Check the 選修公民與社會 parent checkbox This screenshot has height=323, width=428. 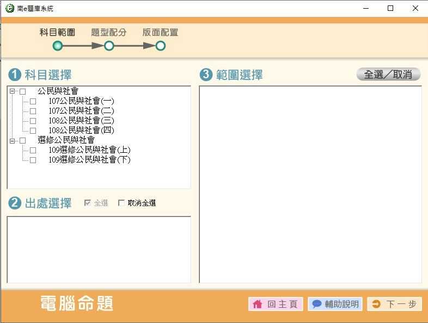[x=23, y=140]
